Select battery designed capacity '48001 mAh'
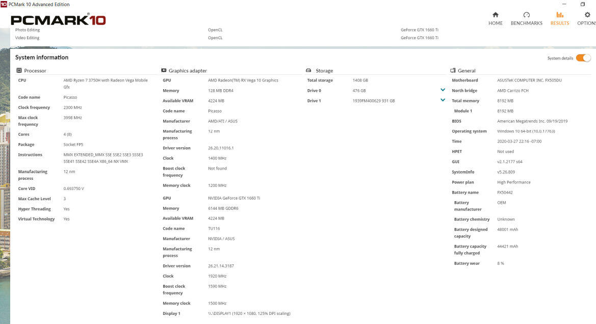Viewport: 596px width, 324px height. (508, 229)
